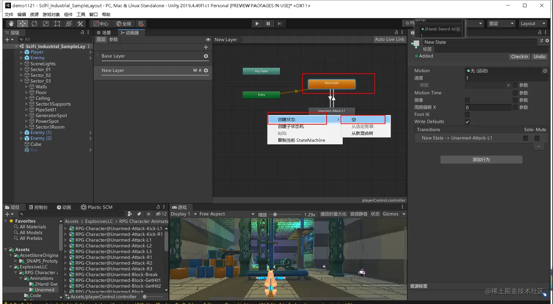Open Inspector component settings gear
Screen dimensions: 553x304
[547, 41]
